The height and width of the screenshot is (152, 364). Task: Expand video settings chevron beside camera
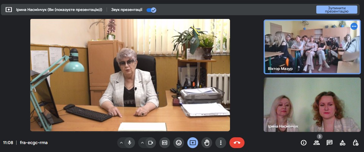pos(142,143)
